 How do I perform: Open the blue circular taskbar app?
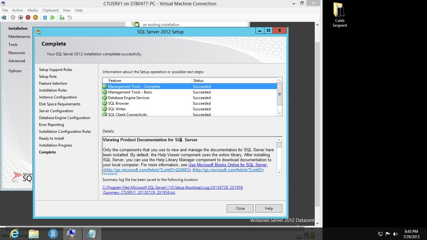tap(53, 233)
